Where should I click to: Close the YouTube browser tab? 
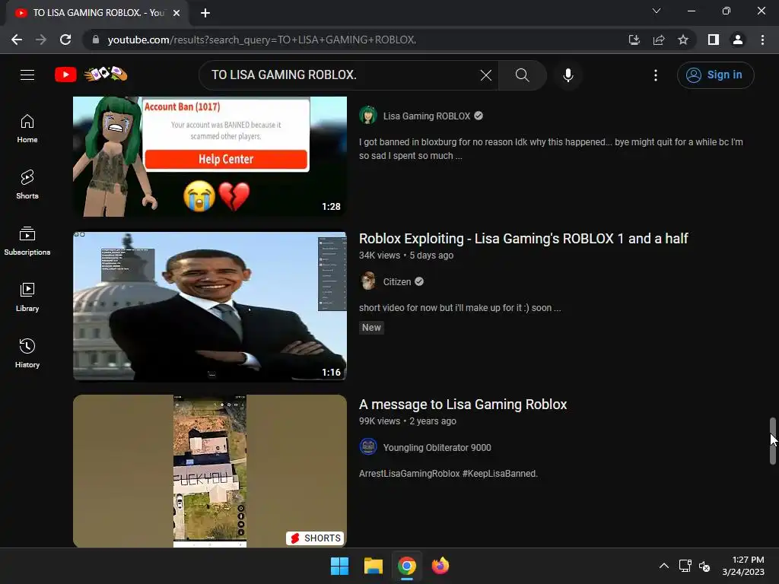[x=176, y=13]
